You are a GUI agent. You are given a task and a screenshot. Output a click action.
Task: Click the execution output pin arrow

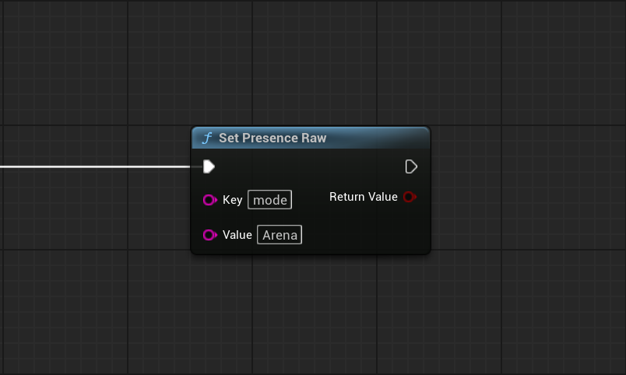[411, 166]
